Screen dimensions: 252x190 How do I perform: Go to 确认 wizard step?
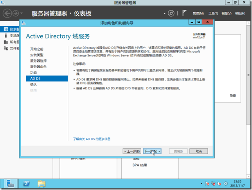(x=33, y=84)
